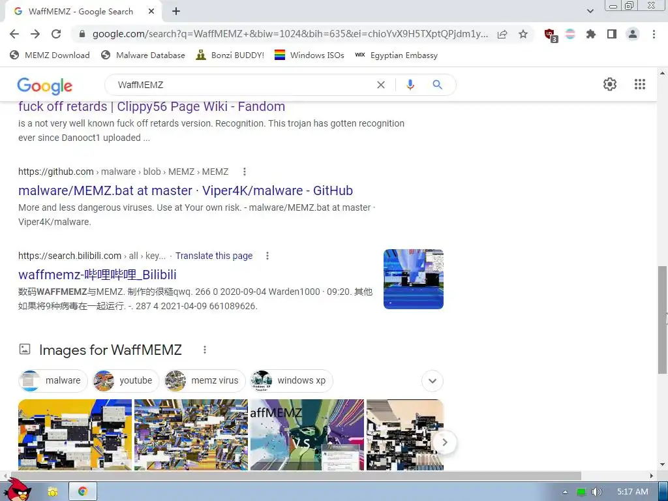668x501 pixels.
Task: Open Egyptian Embassy bookmark
Action: (396, 55)
